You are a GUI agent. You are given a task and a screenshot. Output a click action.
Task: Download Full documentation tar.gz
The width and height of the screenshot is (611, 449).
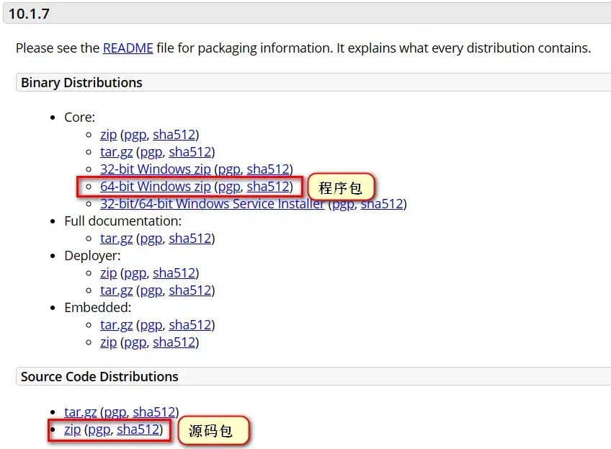pyautogui.click(x=116, y=239)
